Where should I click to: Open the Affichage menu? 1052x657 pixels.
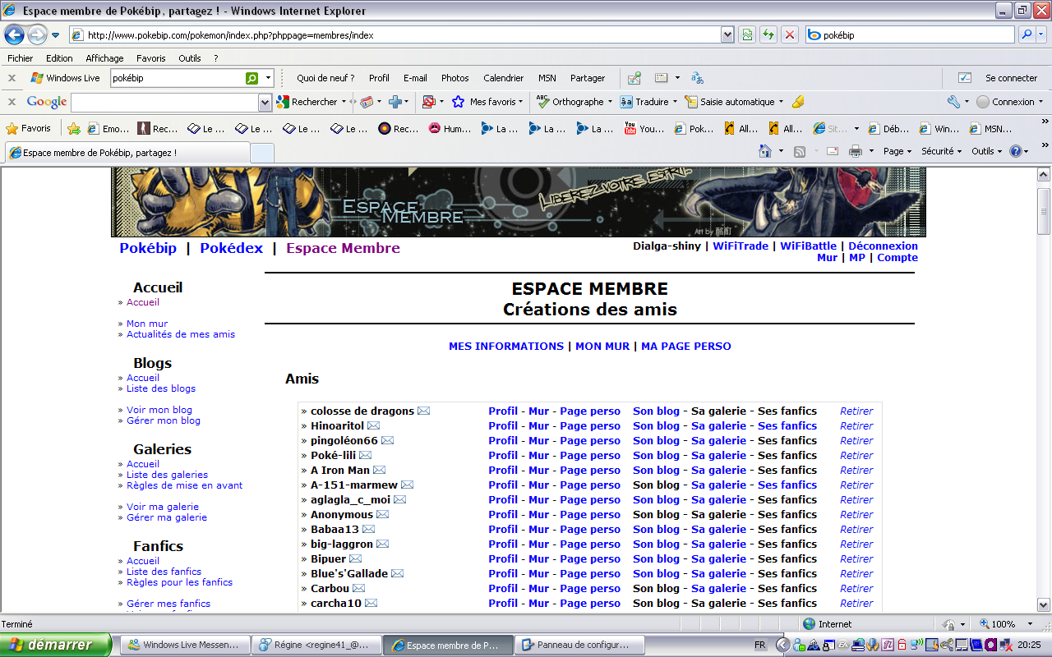pyautogui.click(x=104, y=58)
